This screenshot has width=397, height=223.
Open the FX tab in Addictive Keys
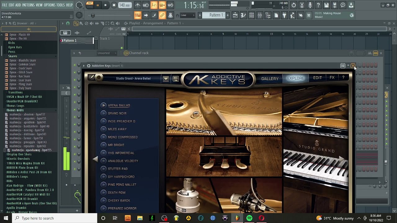coord(332,78)
